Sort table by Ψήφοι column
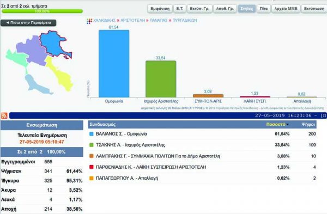 (x=308, y=125)
